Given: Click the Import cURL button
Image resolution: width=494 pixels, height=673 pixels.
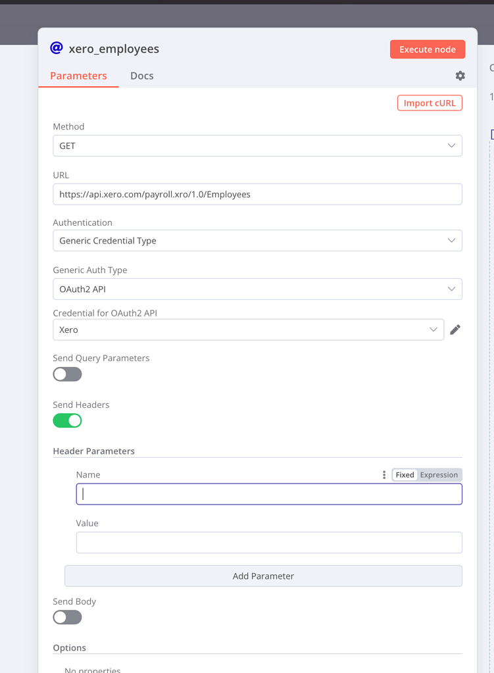Looking at the screenshot, I should tap(430, 103).
